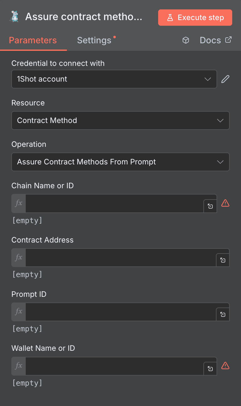Click the flask icon in Execute step

coord(170,18)
